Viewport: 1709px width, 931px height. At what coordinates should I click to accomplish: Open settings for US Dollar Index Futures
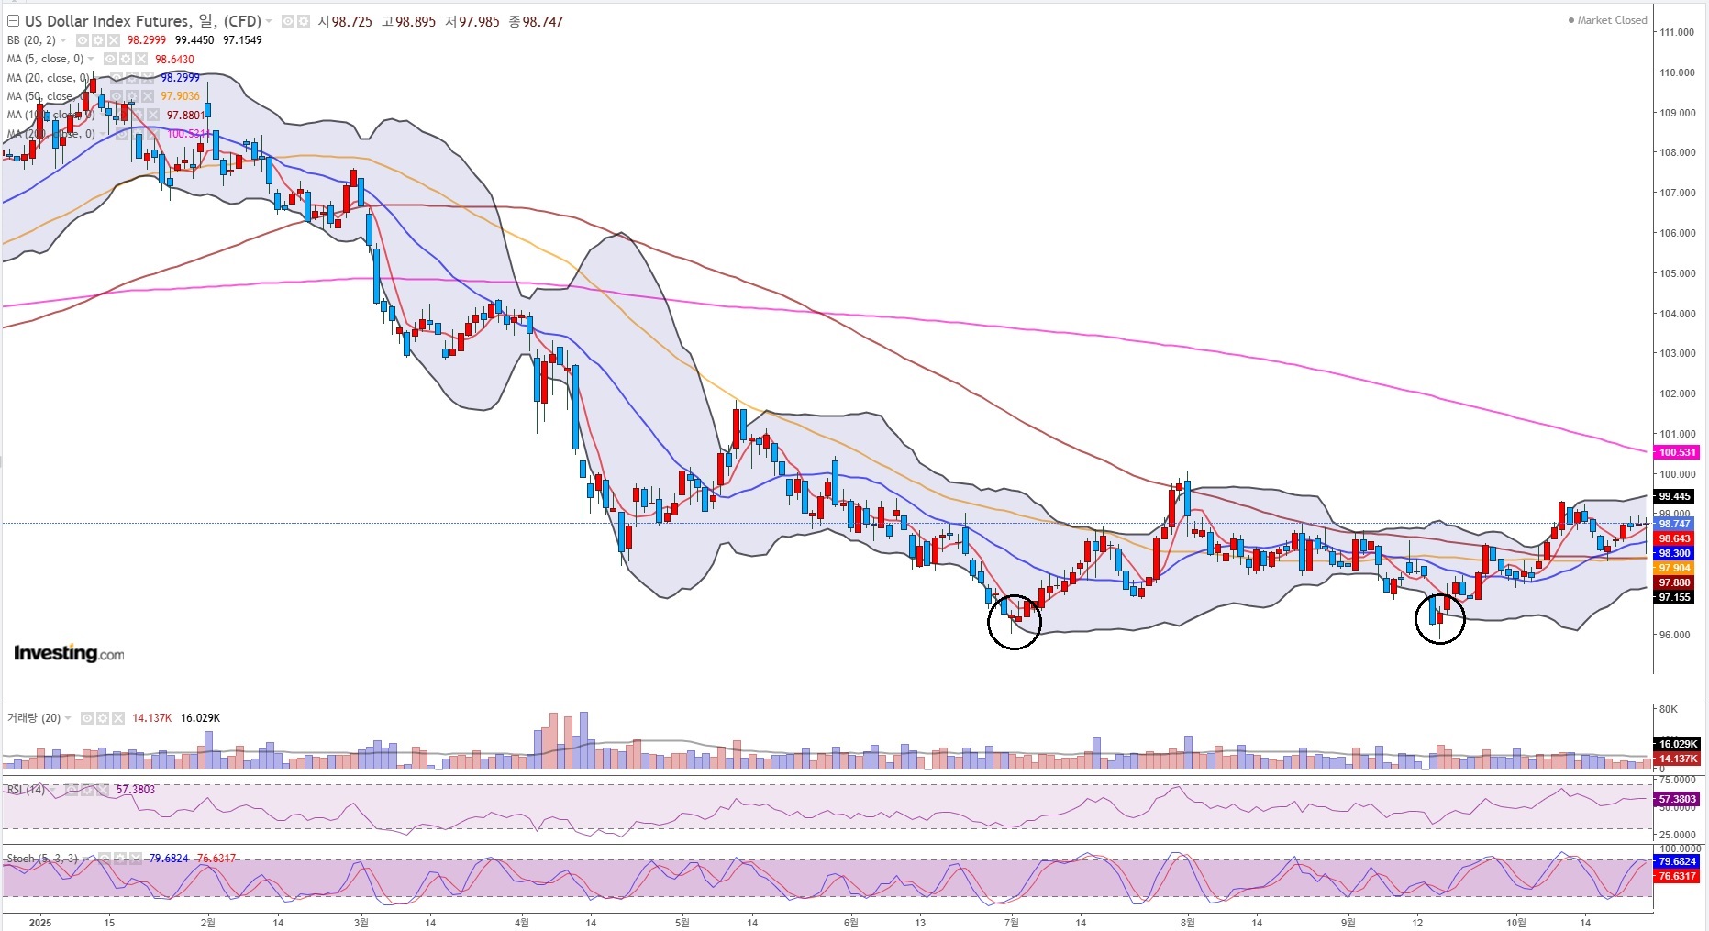click(302, 21)
